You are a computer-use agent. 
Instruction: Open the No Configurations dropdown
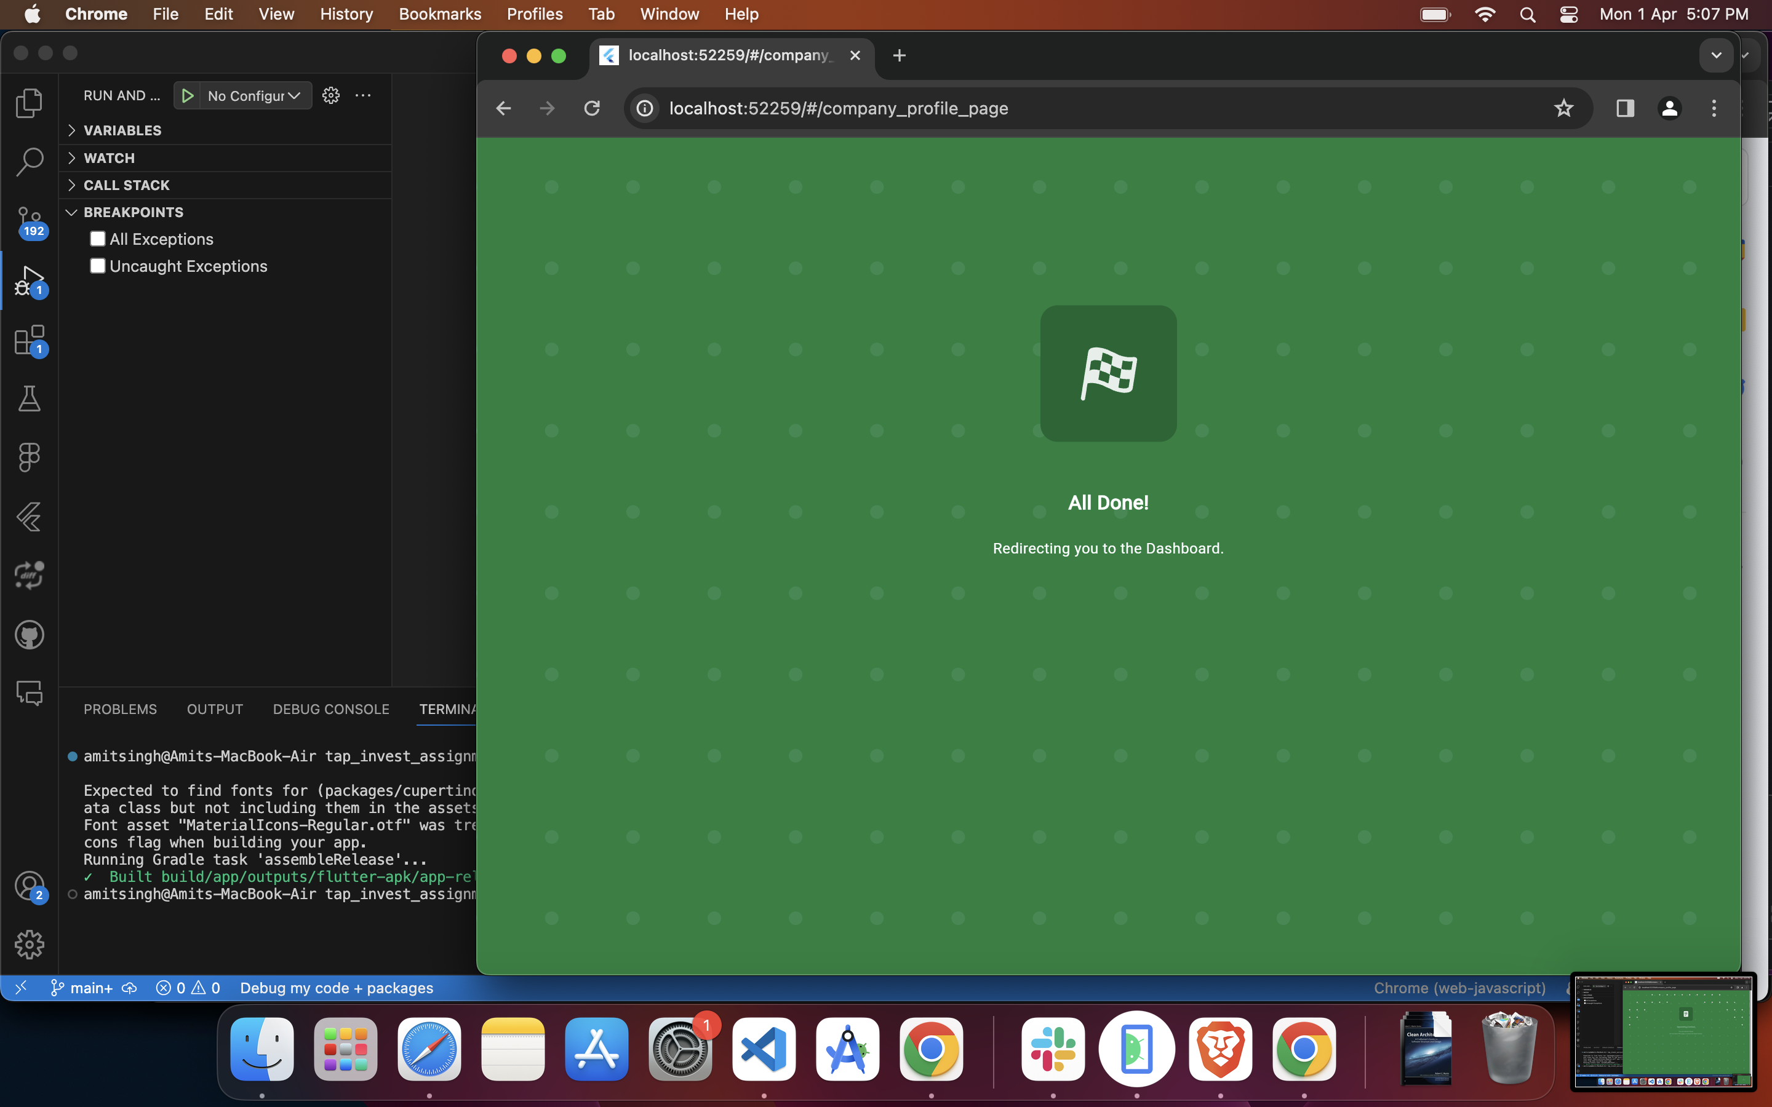(253, 96)
